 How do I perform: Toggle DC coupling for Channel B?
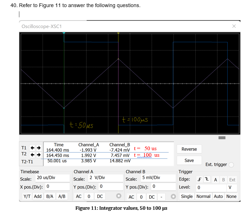click(x=151, y=196)
